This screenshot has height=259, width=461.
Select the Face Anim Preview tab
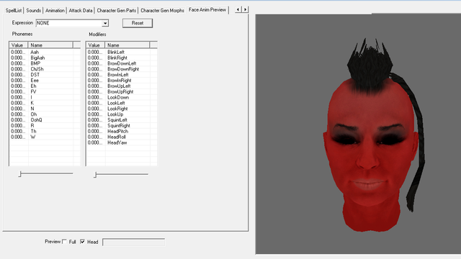coord(207,9)
